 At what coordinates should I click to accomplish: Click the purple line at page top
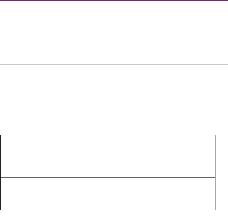(114, 1)
